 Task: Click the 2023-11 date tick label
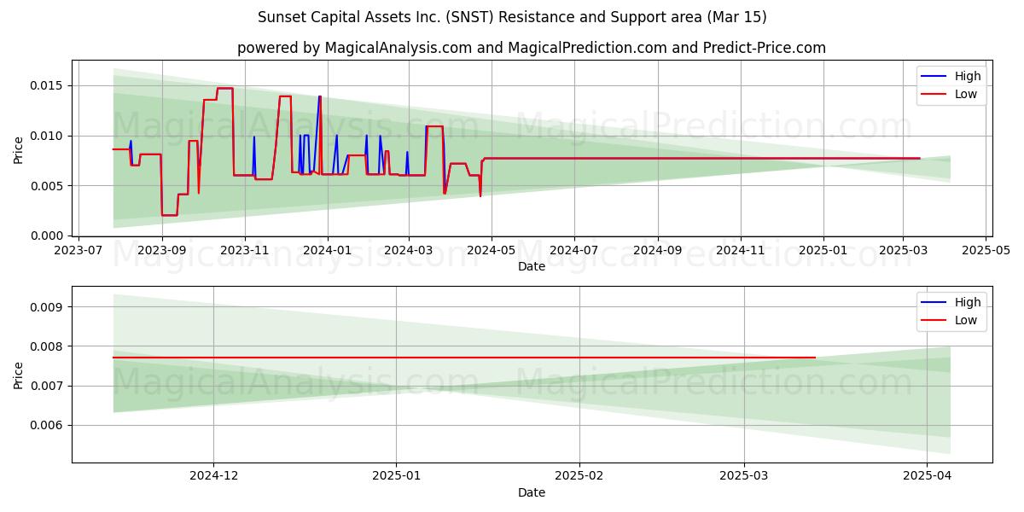[x=245, y=252]
